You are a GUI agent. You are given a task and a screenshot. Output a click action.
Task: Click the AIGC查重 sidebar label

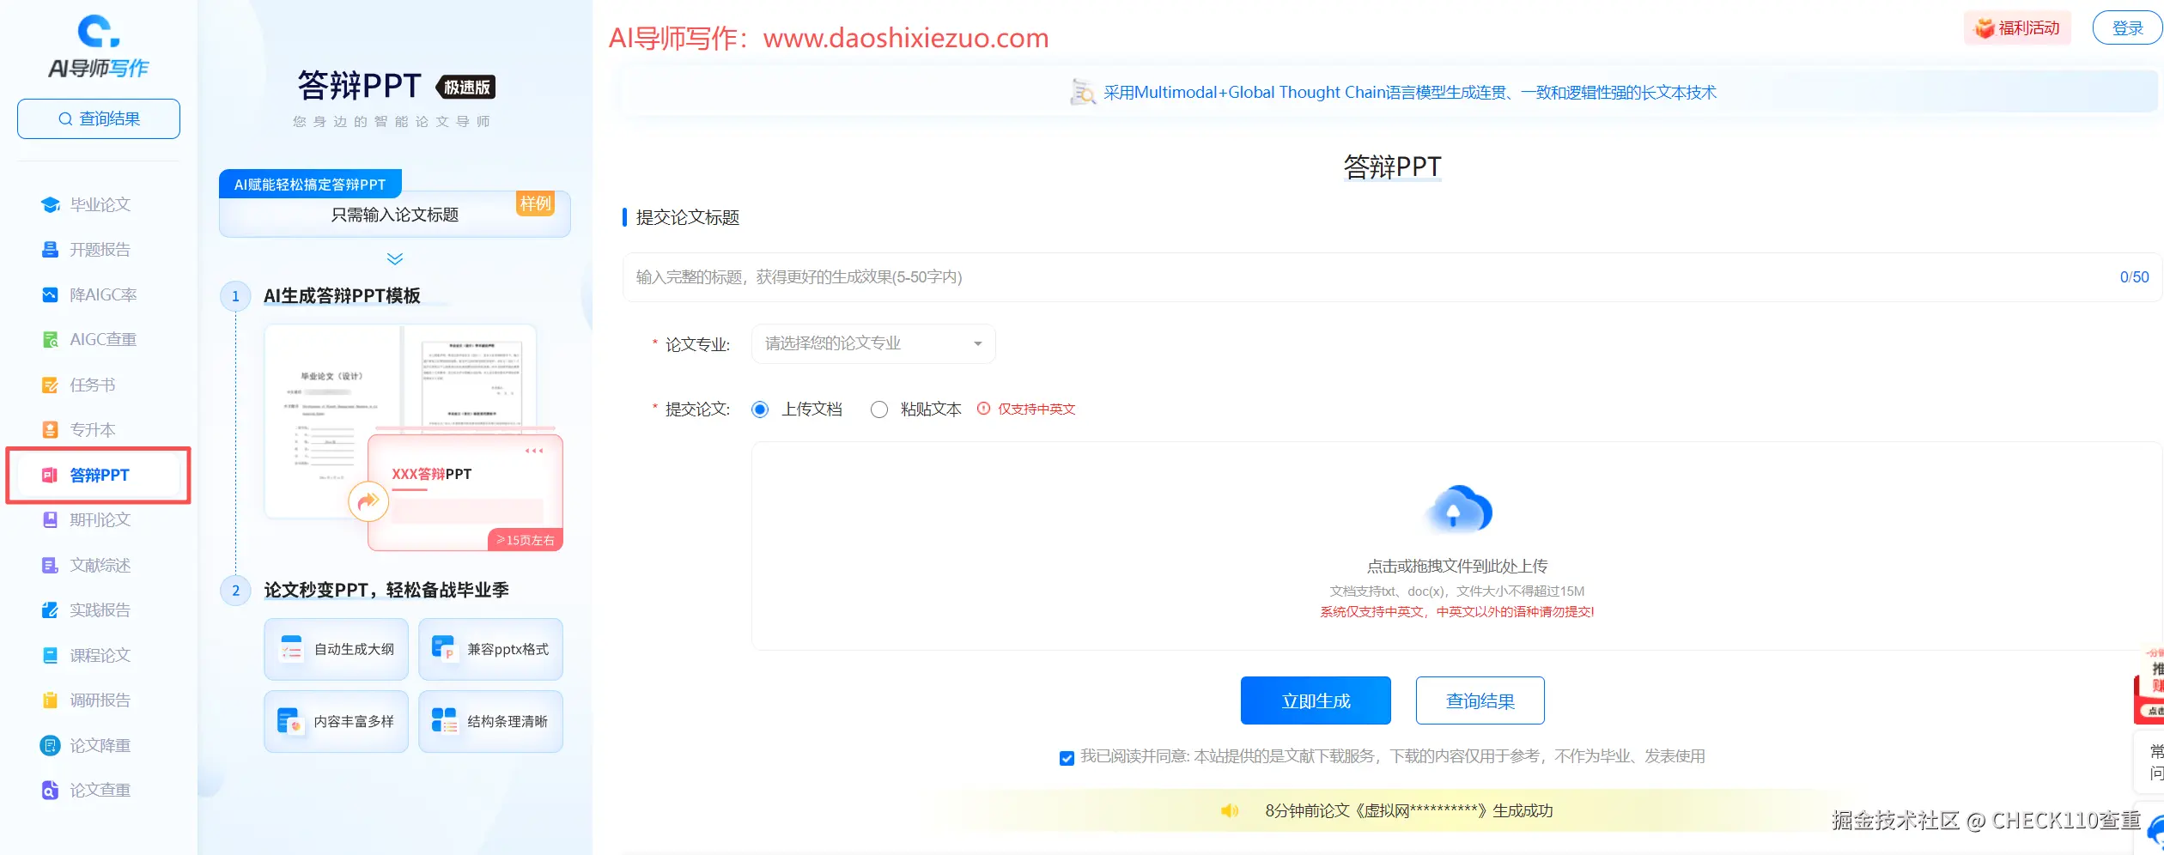pos(103,340)
